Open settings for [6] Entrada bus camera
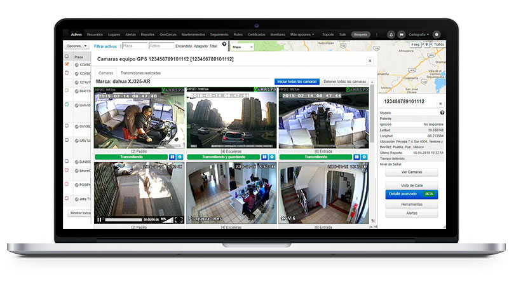The height and width of the screenshot is (283, 509). pos(364,157)
